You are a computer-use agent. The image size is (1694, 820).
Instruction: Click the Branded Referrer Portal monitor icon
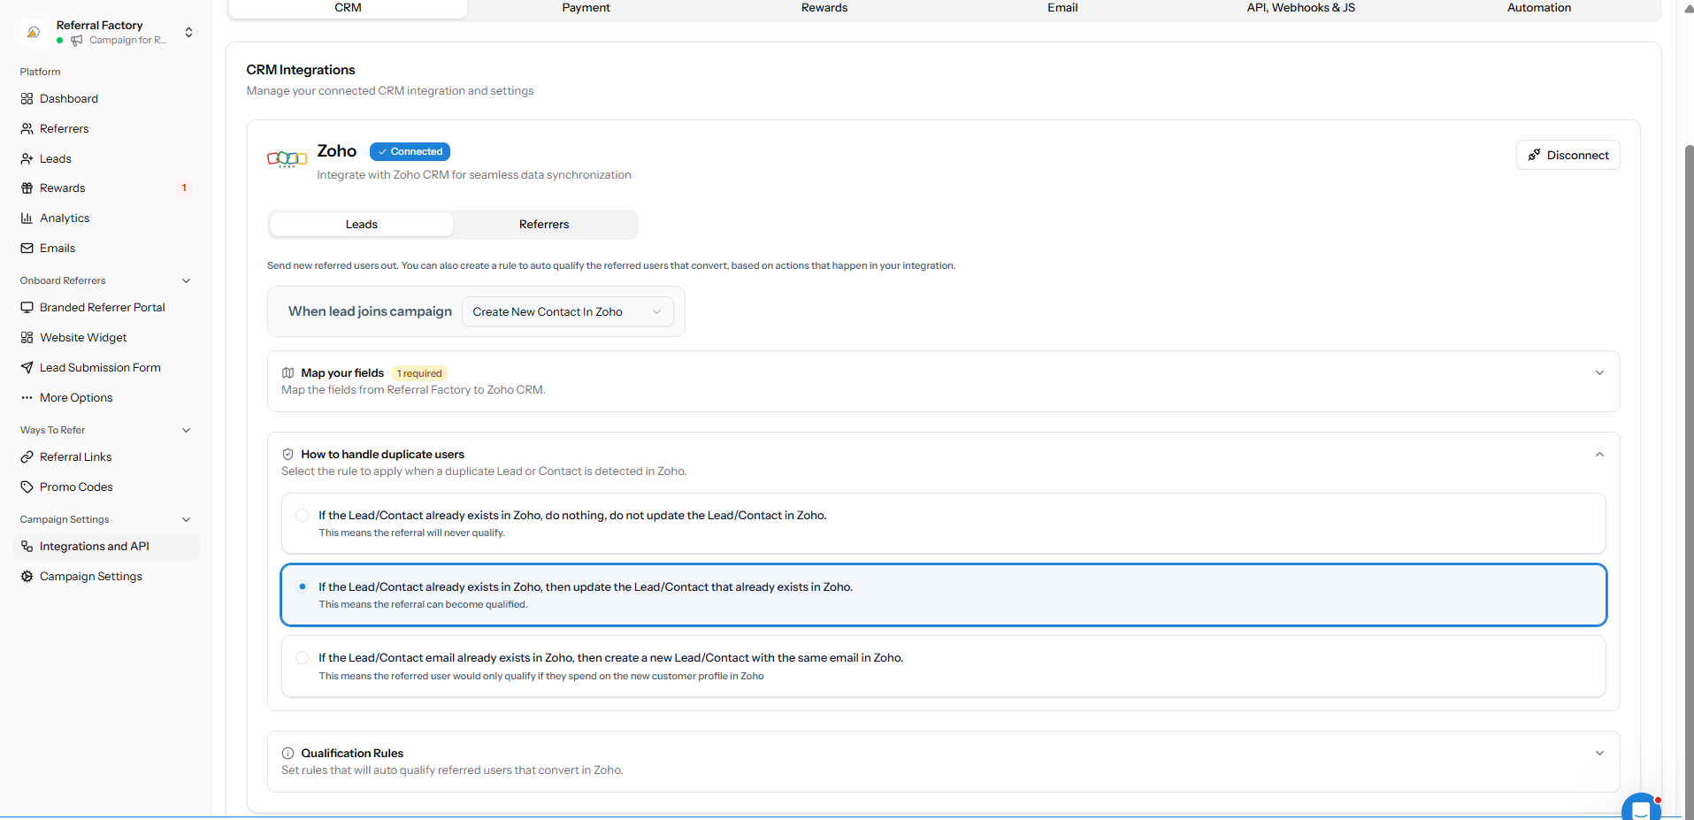pos(27,308)
